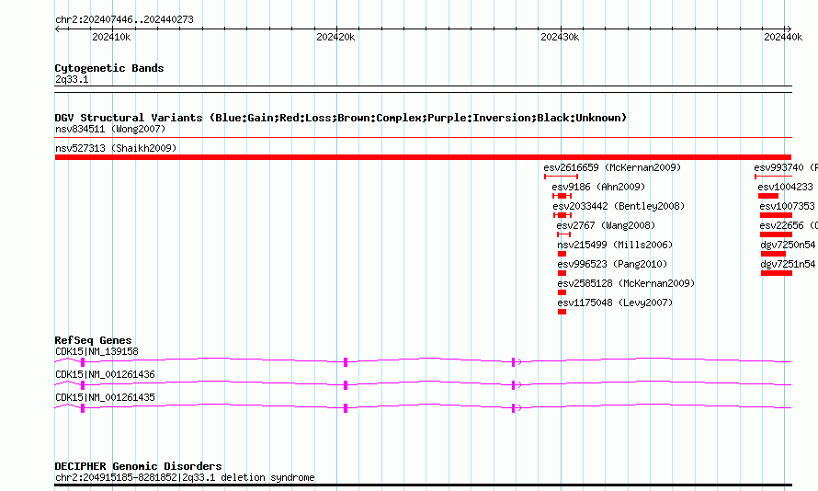Select variant nsv215499 (Mills2006)
The width and height of the screenshot is (818, 491).
pos(615,245)
